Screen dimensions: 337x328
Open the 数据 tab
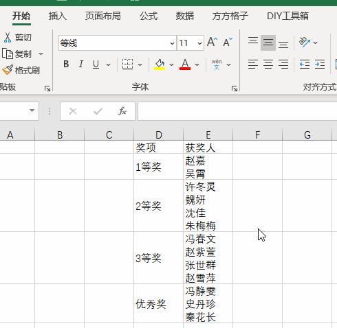(185, 16)
